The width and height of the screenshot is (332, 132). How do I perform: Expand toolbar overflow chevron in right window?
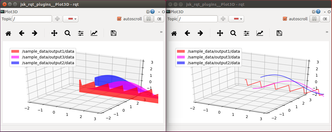click(327, 32)
